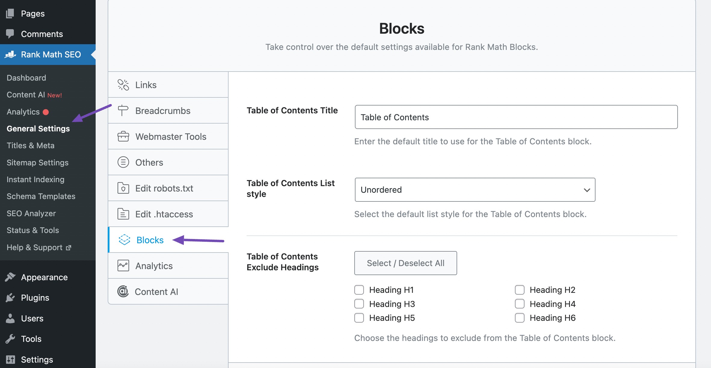Open Titles & Meta from the sidebar
Image resolution: width=711 pixels, height=368 pixels.
30,145
